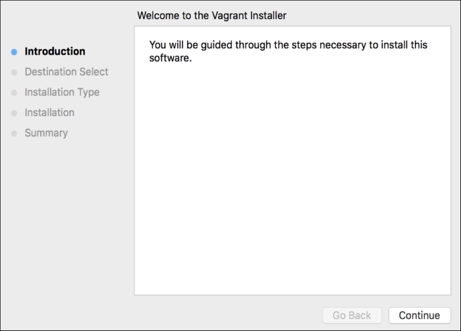Go to the Installation step label

point(49,113)
